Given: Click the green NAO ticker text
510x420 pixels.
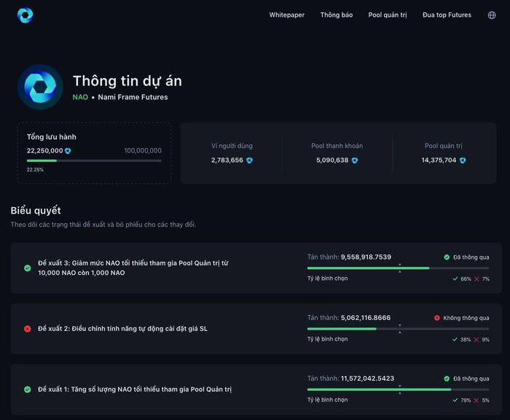Looking at the screenshot, I should pos(80,97).
